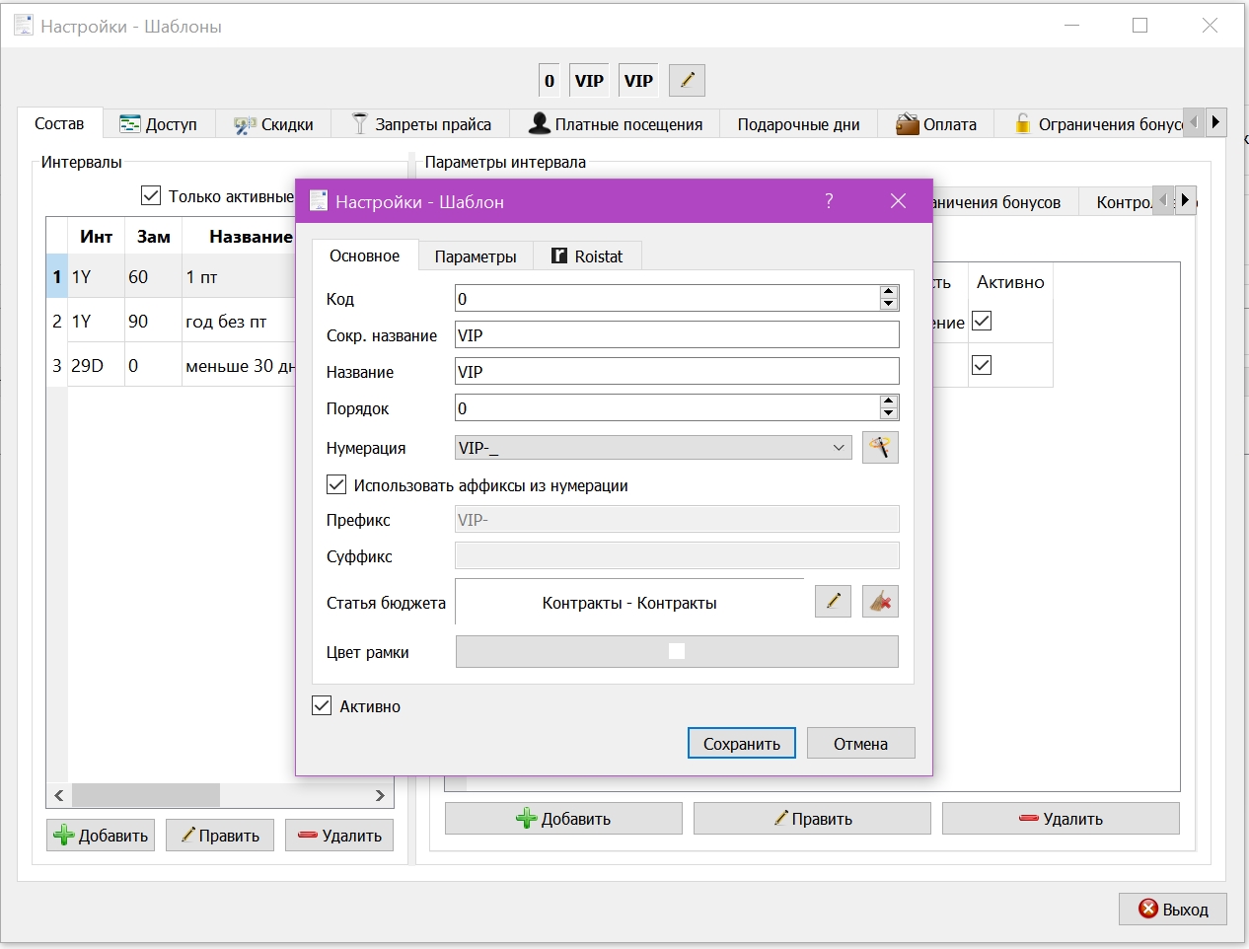1249x949 pixels.
Task: Click Добавить under intervals list
Action: tap(101, 835)
